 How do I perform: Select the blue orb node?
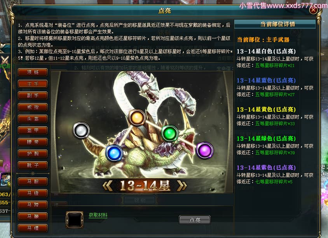coord(114,153)
